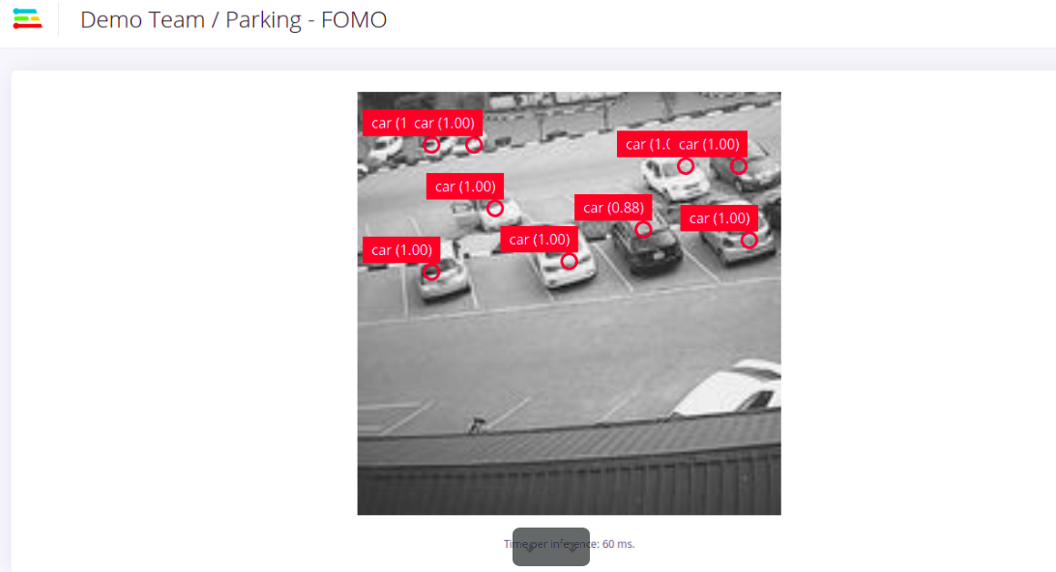Image resolution: width=1056 pixels, height=572 pixels.
Task: Select the Time per inference: 60 ms text
Action: click(569, 544)
